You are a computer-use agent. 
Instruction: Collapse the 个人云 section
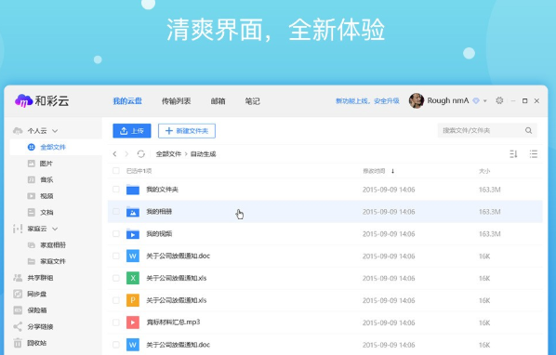[55, 131]
